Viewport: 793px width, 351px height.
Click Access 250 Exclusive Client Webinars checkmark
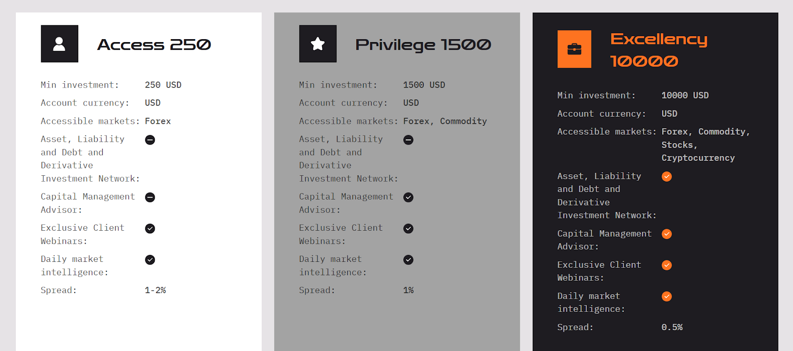[150, 229]
